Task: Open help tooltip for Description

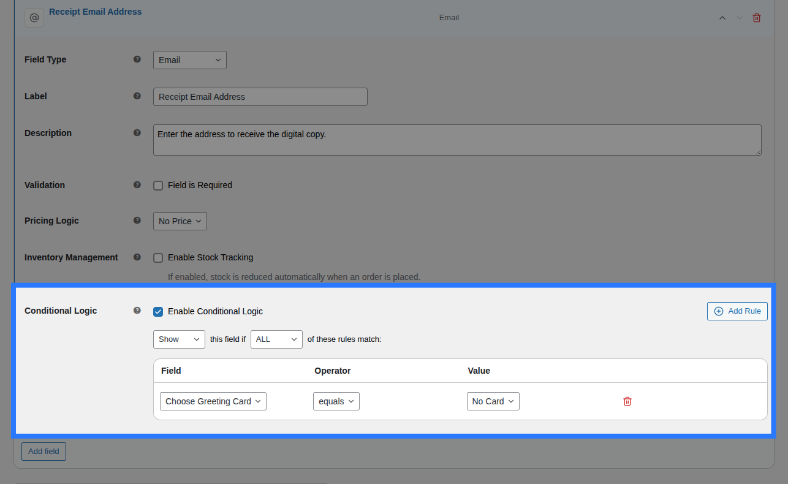Action: tap(137, 133)
